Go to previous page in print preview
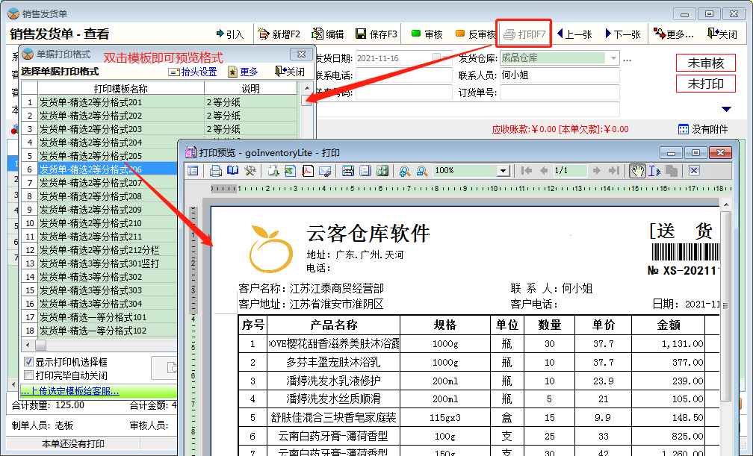This screenshot has width=753, height=456. pyautogui.click(x=544, y=171)
